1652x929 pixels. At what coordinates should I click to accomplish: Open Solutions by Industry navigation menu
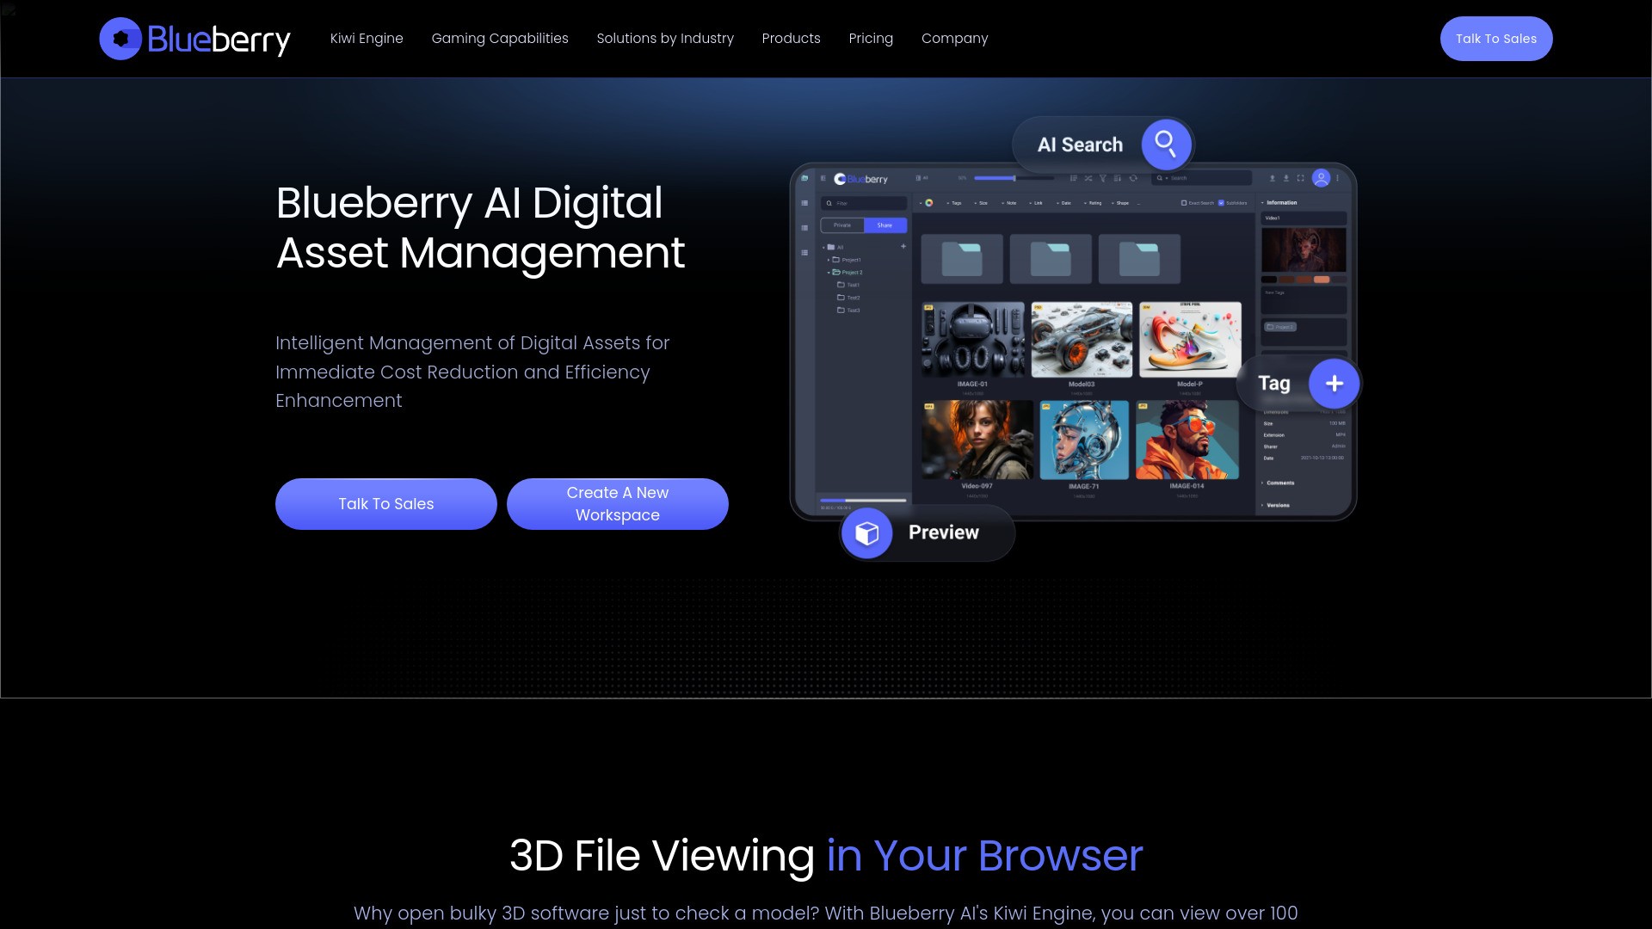[x=665, y=38]
